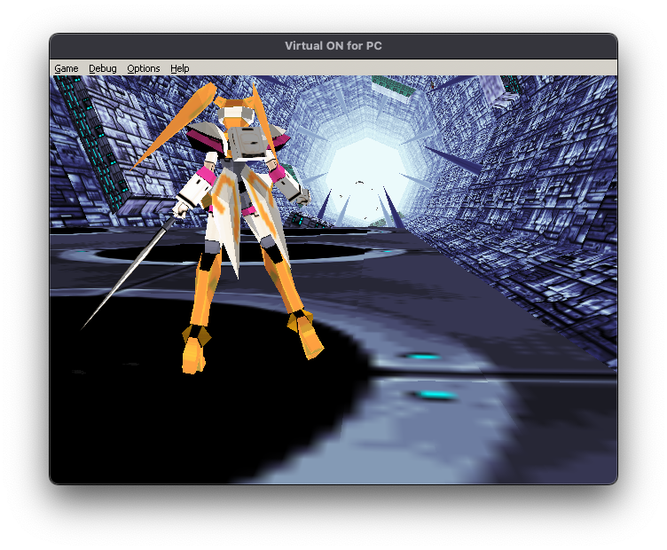Open the Help menu
667x550 pixels.
[x=179, y=68]
